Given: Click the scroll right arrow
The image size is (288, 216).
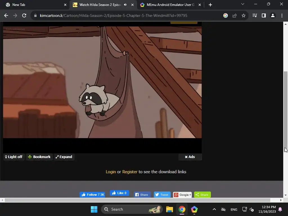Looking at the screenshot, I should tap(281, 200).
